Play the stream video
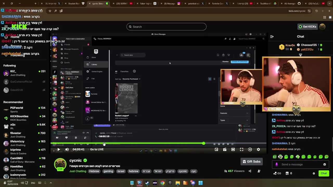 click(x=59, y=149)
